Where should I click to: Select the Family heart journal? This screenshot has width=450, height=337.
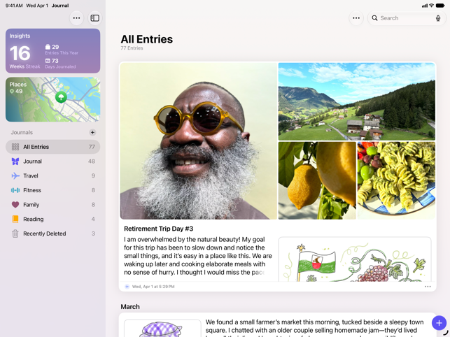click(52, 204)
